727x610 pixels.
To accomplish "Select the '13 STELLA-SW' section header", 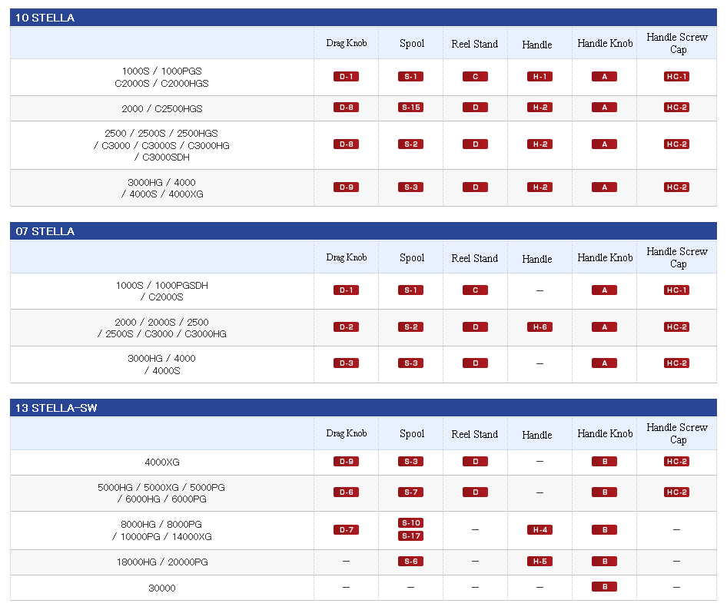I will click(363, 408).
